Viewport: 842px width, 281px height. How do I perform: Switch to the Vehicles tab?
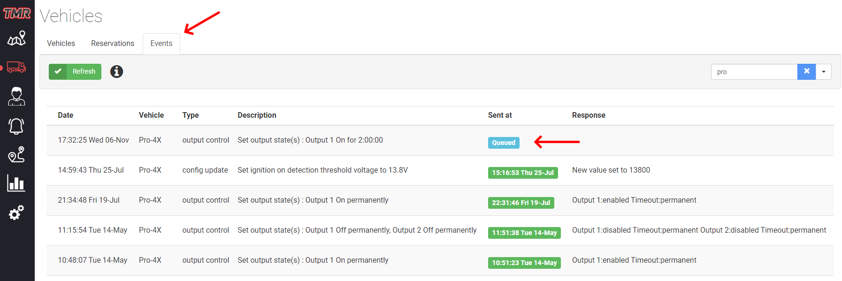61,43
